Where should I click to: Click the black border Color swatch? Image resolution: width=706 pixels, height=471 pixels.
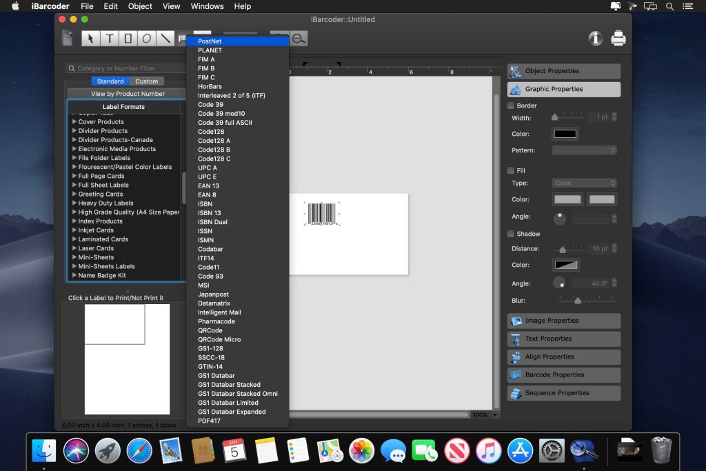click(x=564, y=133)
